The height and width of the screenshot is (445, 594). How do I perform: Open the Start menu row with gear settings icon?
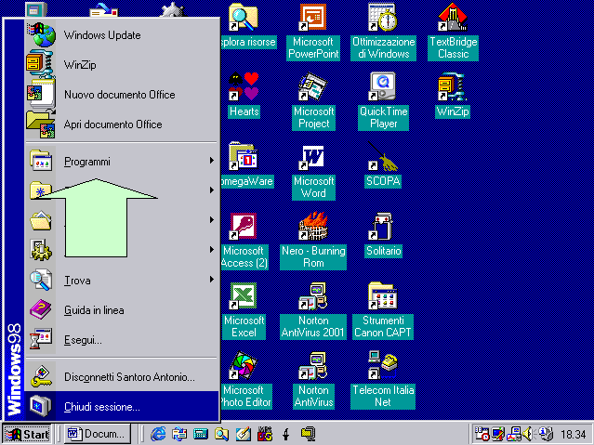click(x=122, y=250)
